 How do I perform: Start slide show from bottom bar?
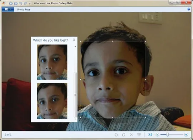pyautogui.click(x=139, y=135)
